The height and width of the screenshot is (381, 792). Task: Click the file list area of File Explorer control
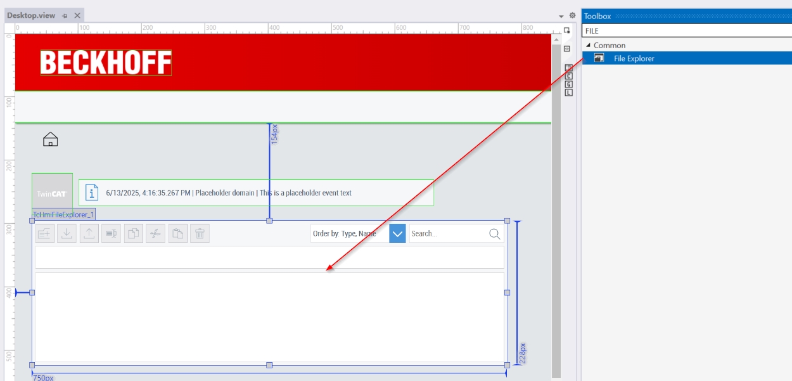coord(270,317)
